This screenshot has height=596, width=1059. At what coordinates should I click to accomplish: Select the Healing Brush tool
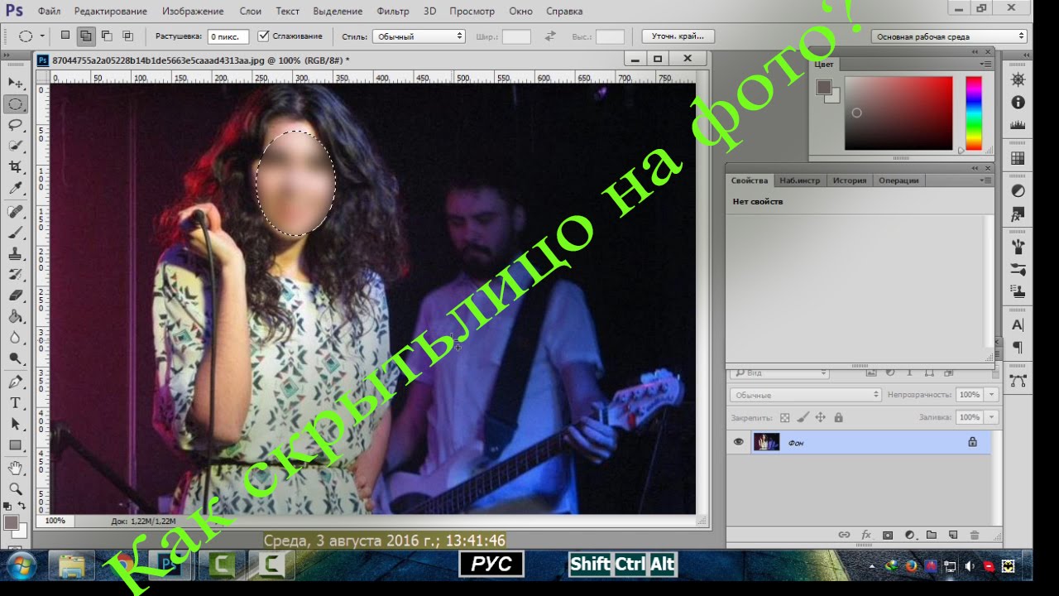[x=15, y=212]
